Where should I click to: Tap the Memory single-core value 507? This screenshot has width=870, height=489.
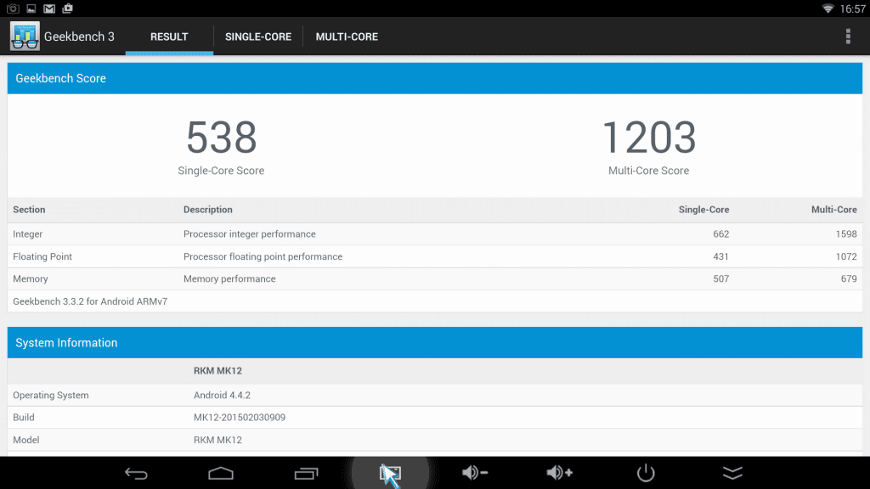tap(720, 278)
